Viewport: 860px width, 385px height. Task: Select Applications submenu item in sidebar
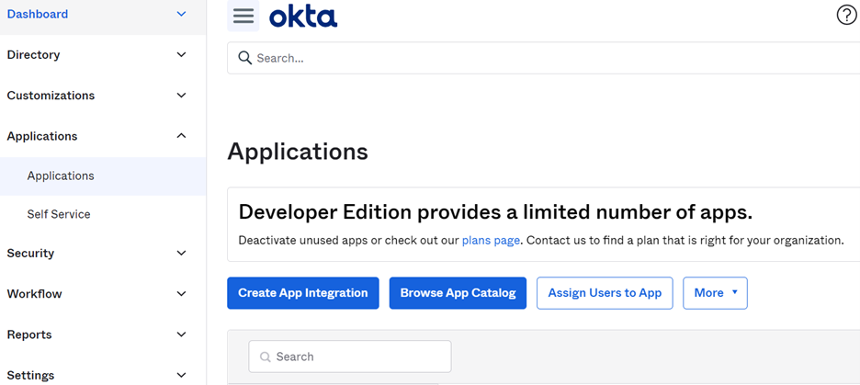61,176
